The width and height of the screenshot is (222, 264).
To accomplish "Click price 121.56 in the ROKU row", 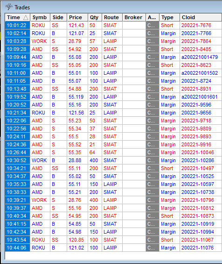I will (76, 113).
